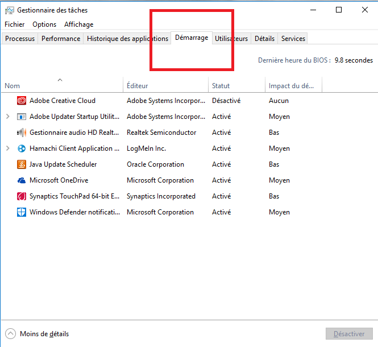Click the Realtek Semiconductor publisher cell
The width and height of the screenshot is (378, 347).
[x=161, y=133]
